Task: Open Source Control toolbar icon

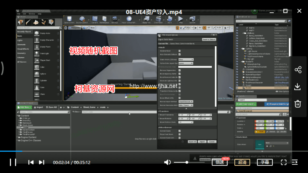Action: [82, 20]
